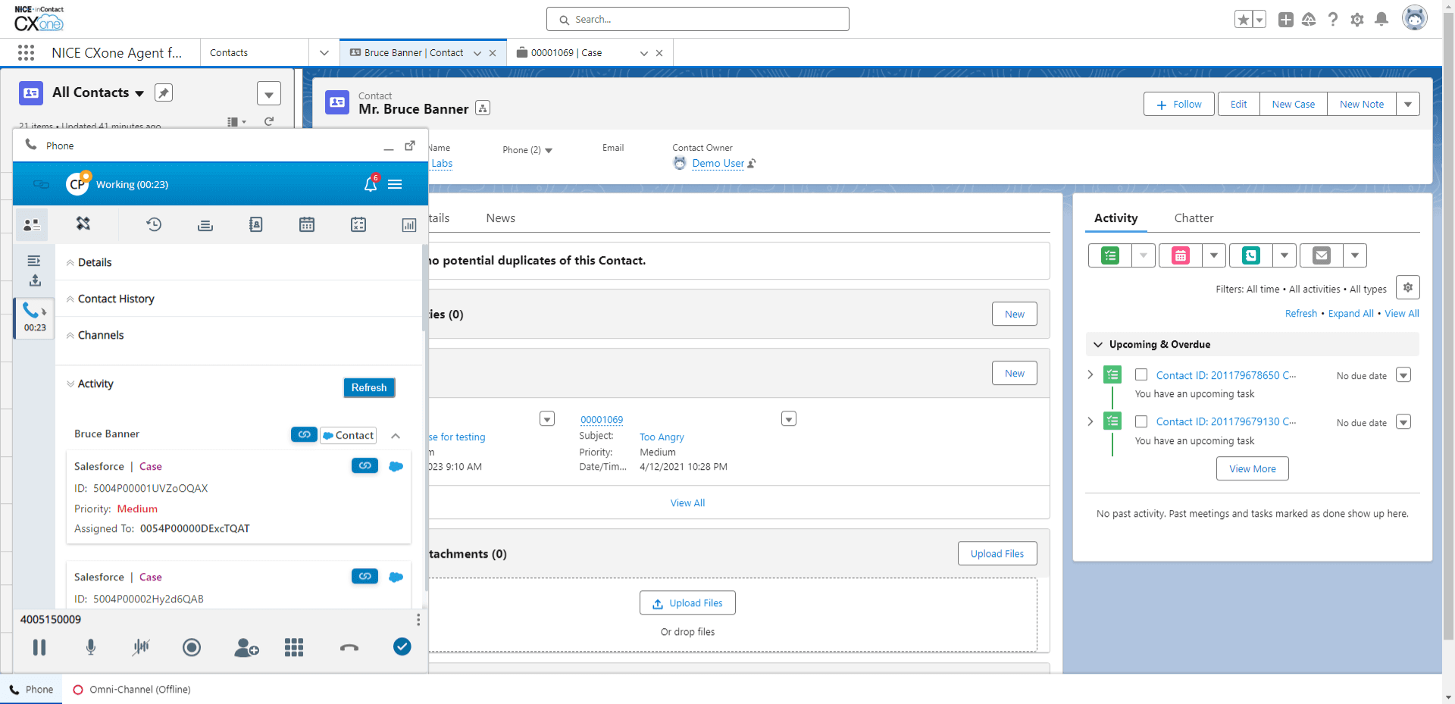This screenshot has height=704, width=1455.
Task: Toggle the link icon on case 5004P00001UVZoOQAX
Action: tap(365, 466)
